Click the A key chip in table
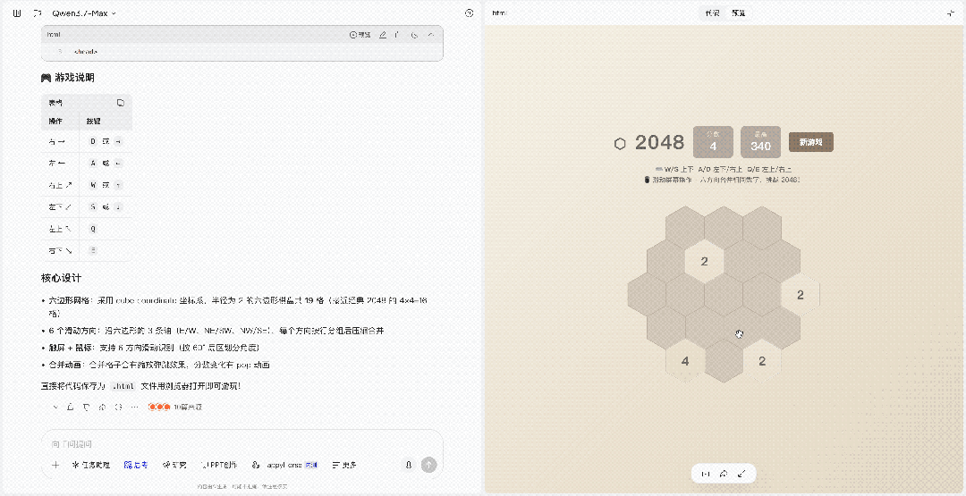The height and width of the screenshot is (496, 966). (93, 163)
